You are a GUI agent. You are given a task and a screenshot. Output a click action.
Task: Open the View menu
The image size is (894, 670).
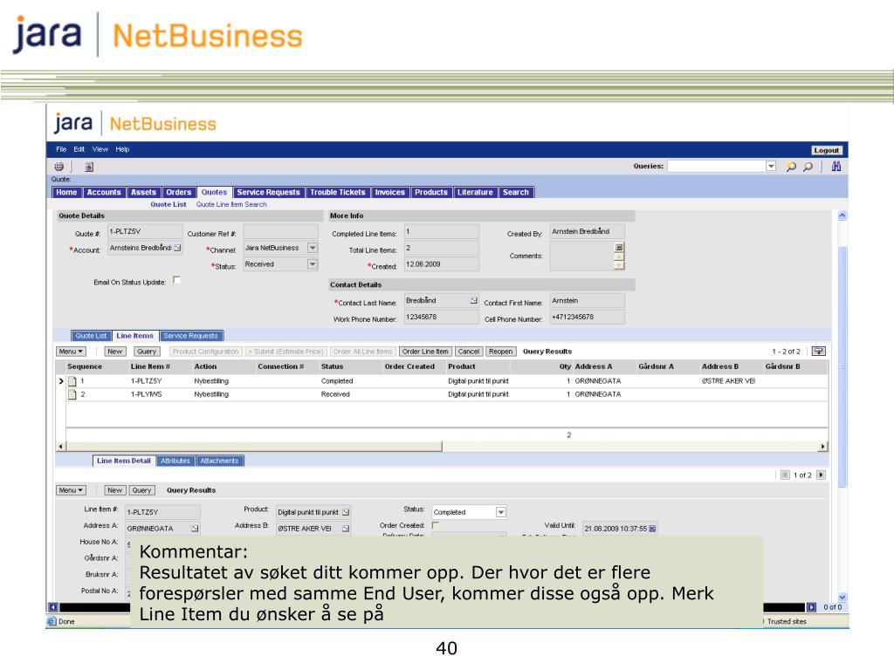[x=100, y=149]
